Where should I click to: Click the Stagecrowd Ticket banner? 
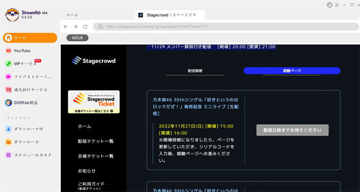pyautogui.click(x=94, y=102)
